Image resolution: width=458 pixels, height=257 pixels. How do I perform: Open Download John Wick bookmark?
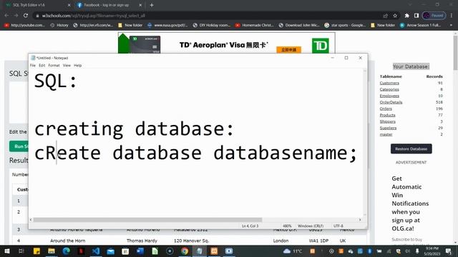click(x=299, y=25)
